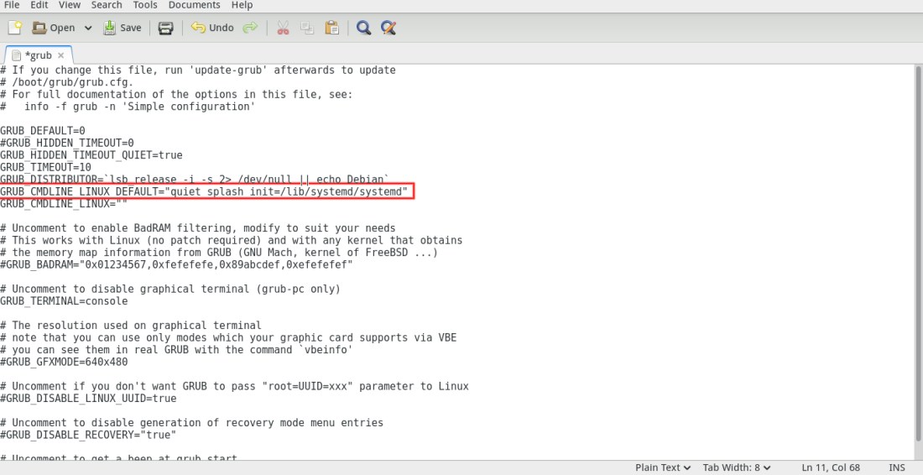Open Find with the magnifier icon
This screenshot has height=475, width=923.
[x=363, y=28]
